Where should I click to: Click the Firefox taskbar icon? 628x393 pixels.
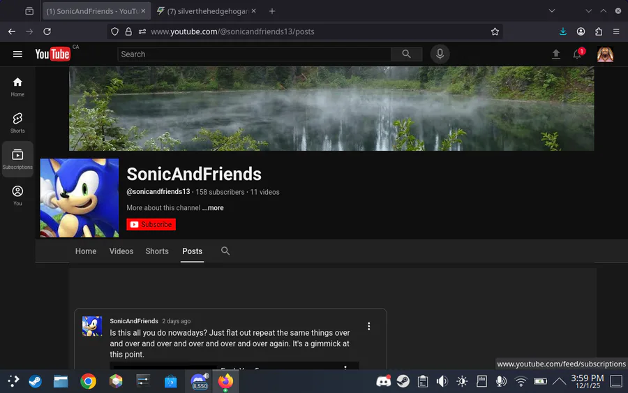click(x=225, y=381)
